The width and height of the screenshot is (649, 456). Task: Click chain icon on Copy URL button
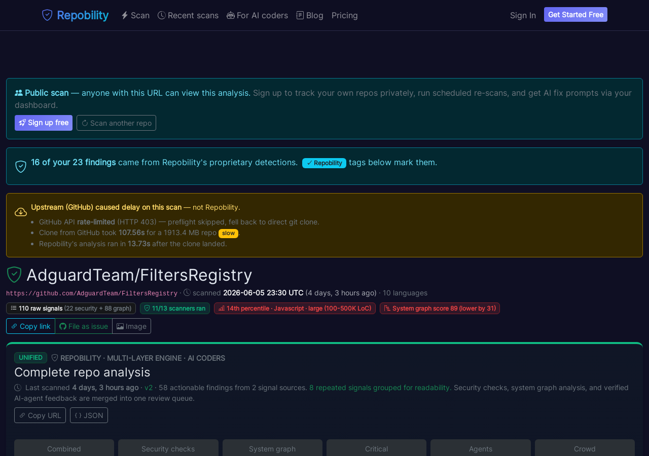click(22, 415)
